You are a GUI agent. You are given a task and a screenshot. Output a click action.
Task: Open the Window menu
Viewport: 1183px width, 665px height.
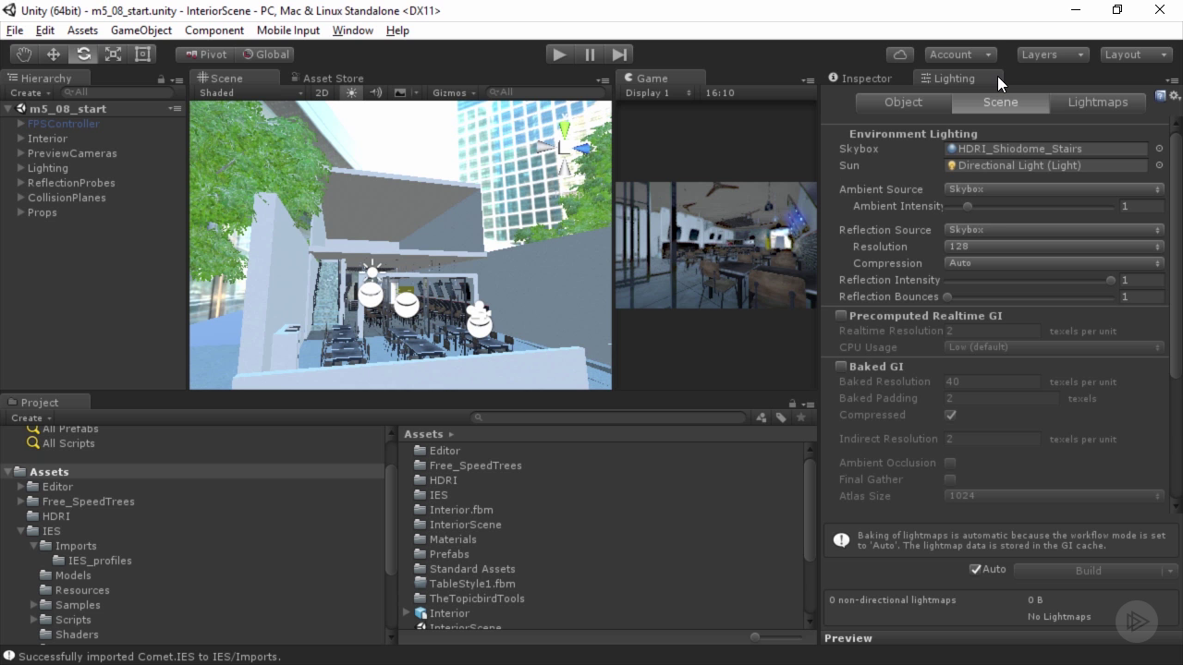pos(352,30)
